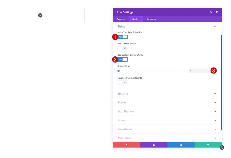
Task: Expand the Box Shadow section
Action: pos(167,111)
